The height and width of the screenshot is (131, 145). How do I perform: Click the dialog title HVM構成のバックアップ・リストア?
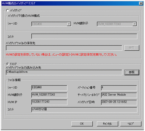19,3
